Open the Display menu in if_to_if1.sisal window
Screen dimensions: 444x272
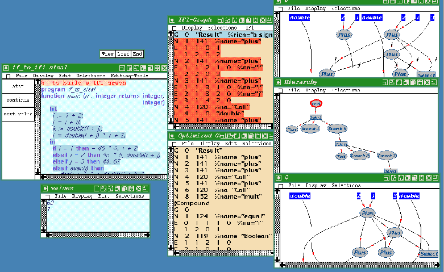tap(43, 76)
